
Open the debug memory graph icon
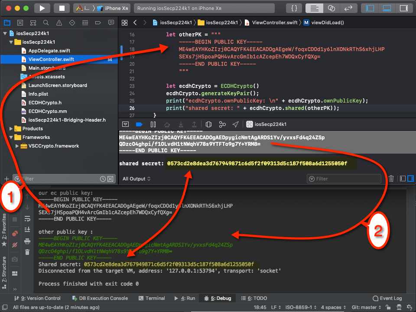pyautogui.click(x=222, y=124)
